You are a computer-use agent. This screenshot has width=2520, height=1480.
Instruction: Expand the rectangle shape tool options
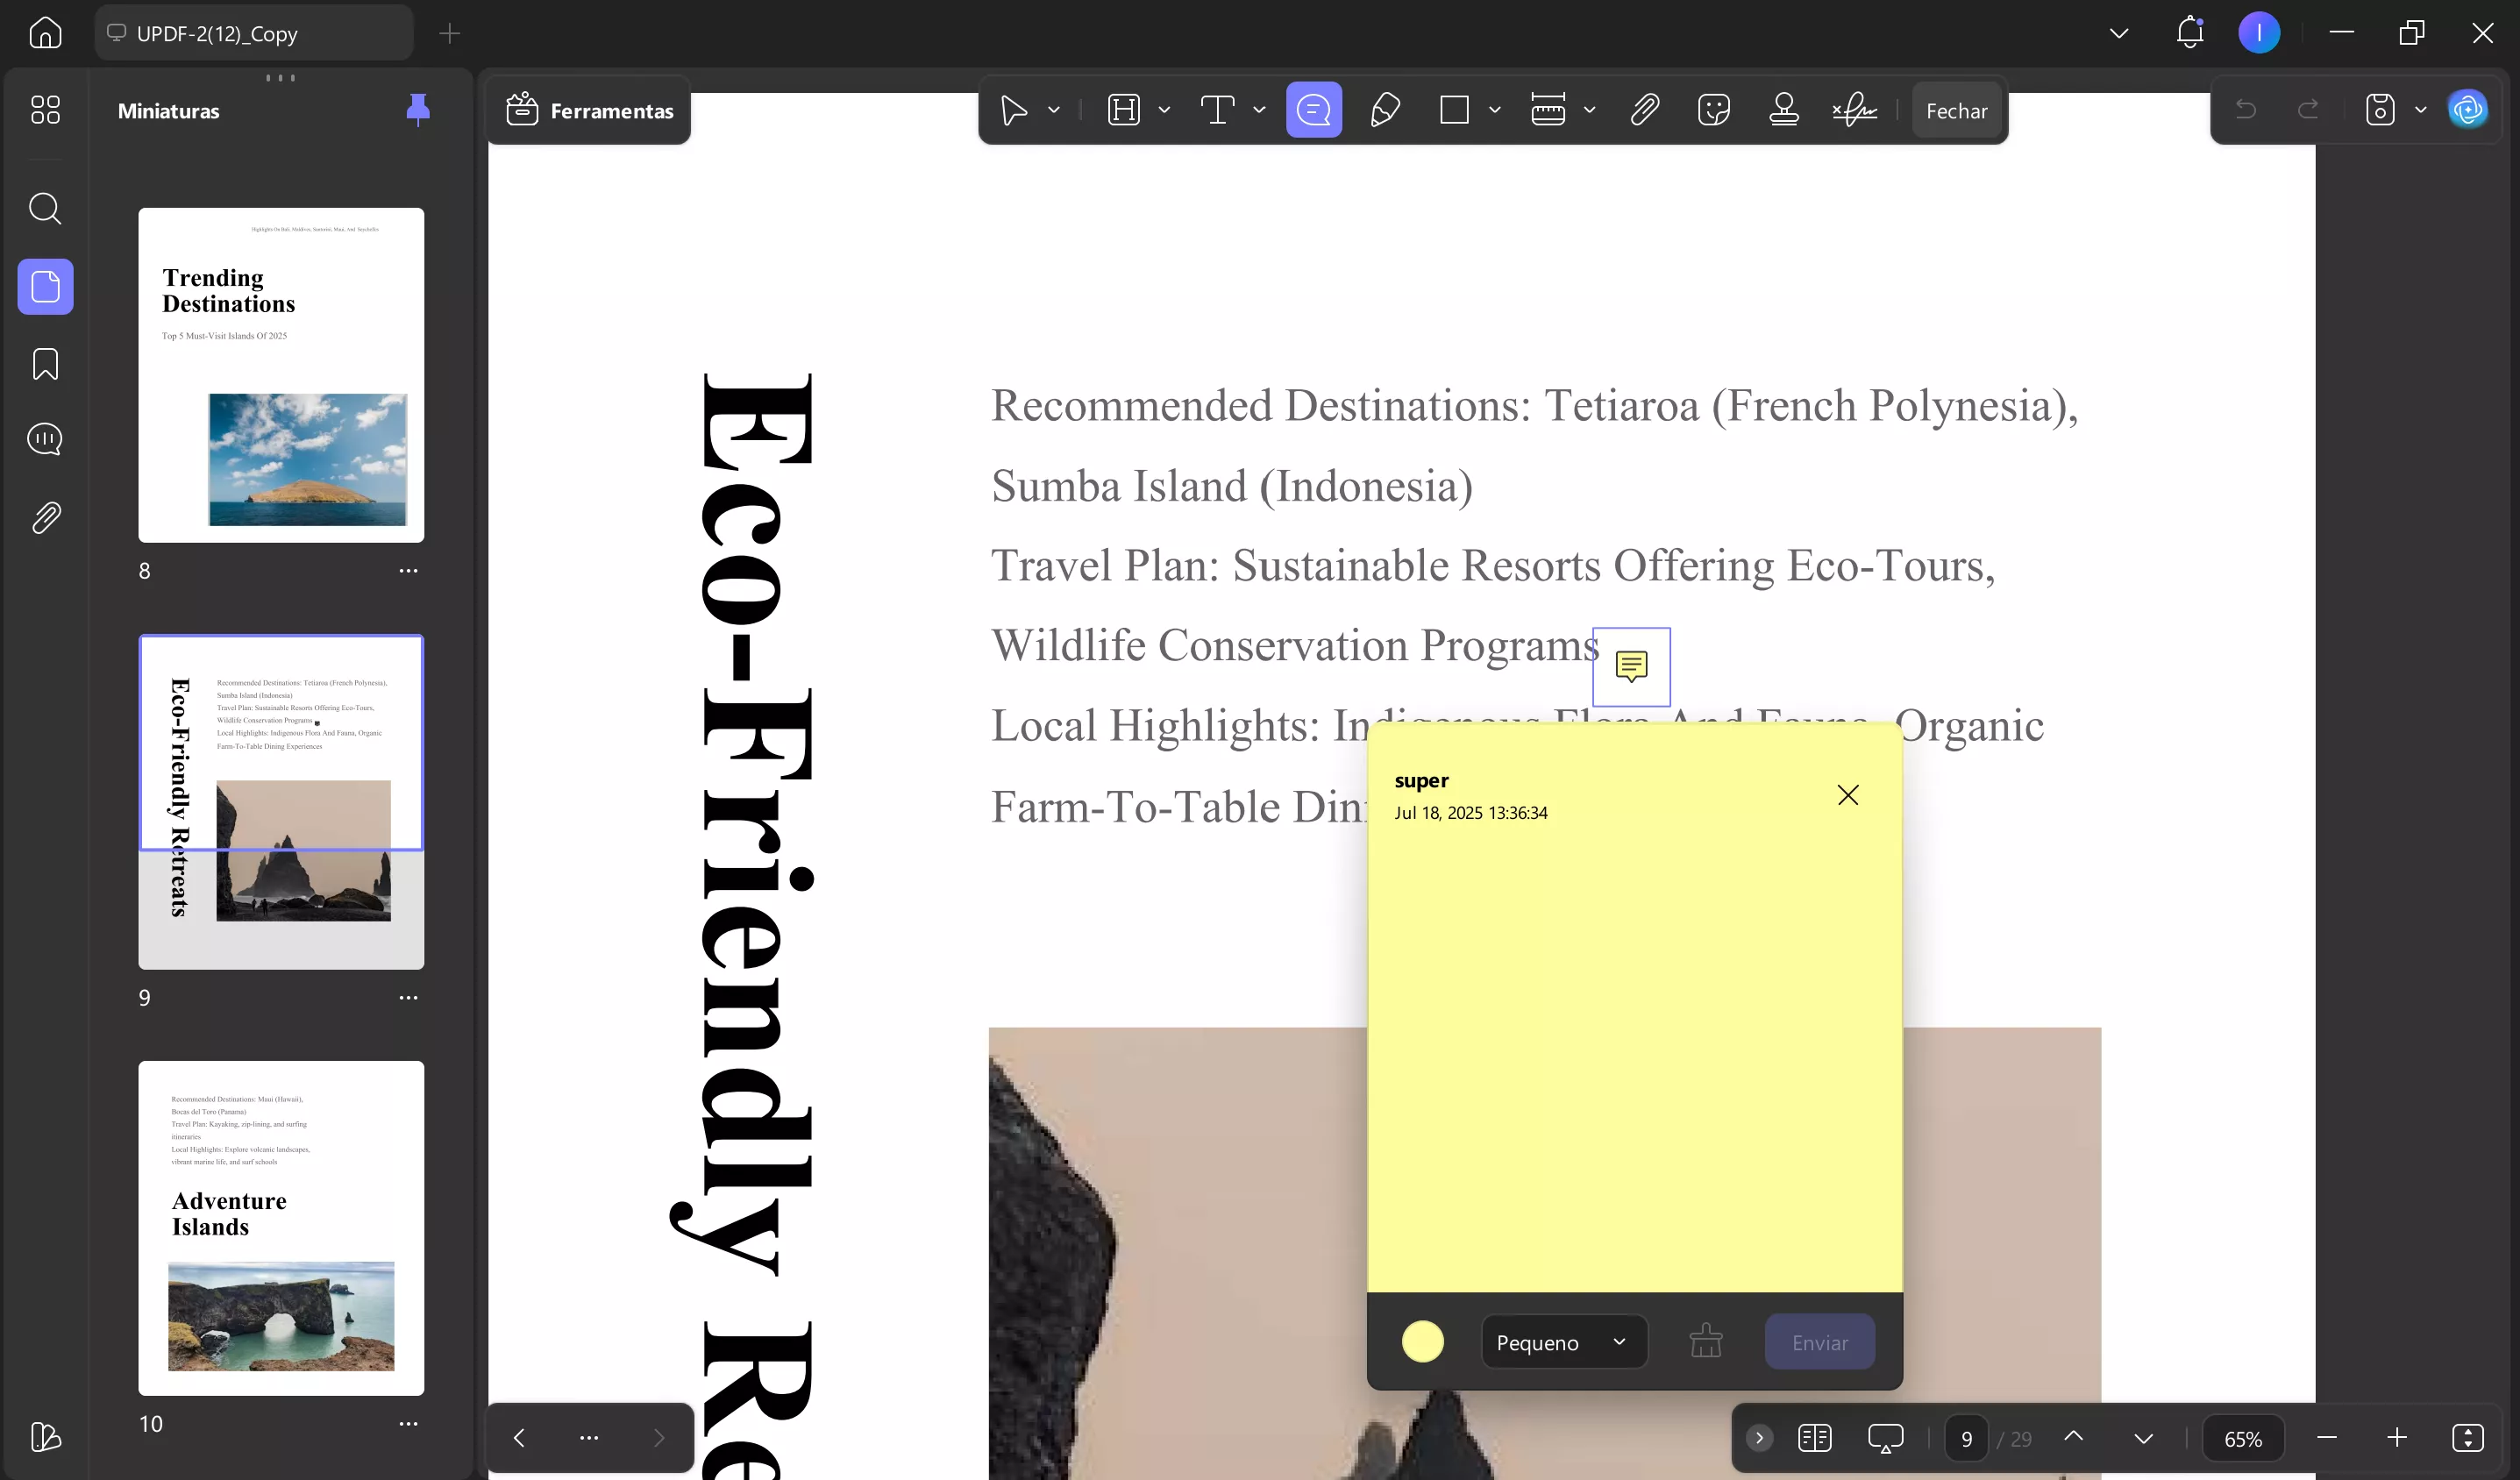coord(1495,110)
